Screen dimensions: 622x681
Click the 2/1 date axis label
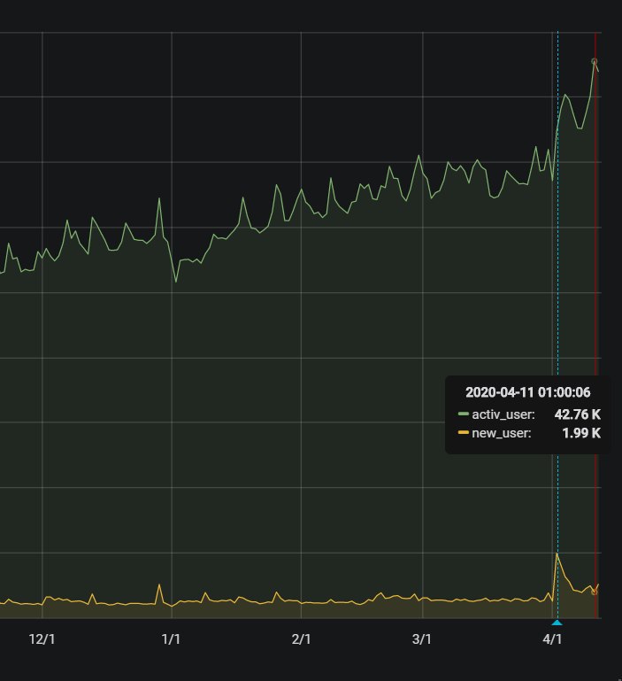coord(301,639)
